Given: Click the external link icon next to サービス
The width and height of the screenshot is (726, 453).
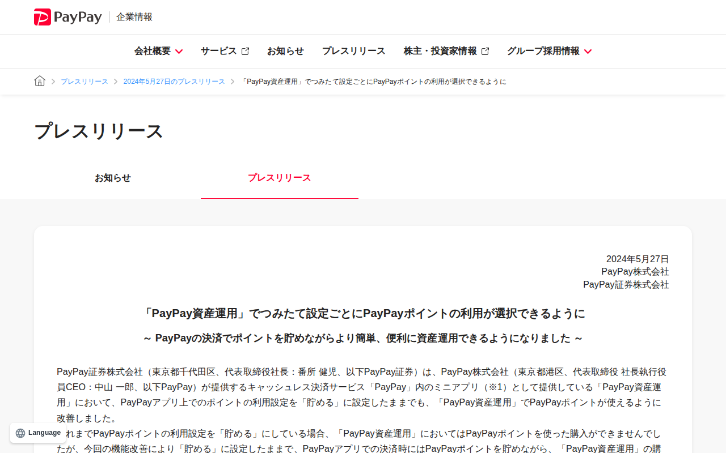Looking at the screenshot, I should (x=245, y=51).
